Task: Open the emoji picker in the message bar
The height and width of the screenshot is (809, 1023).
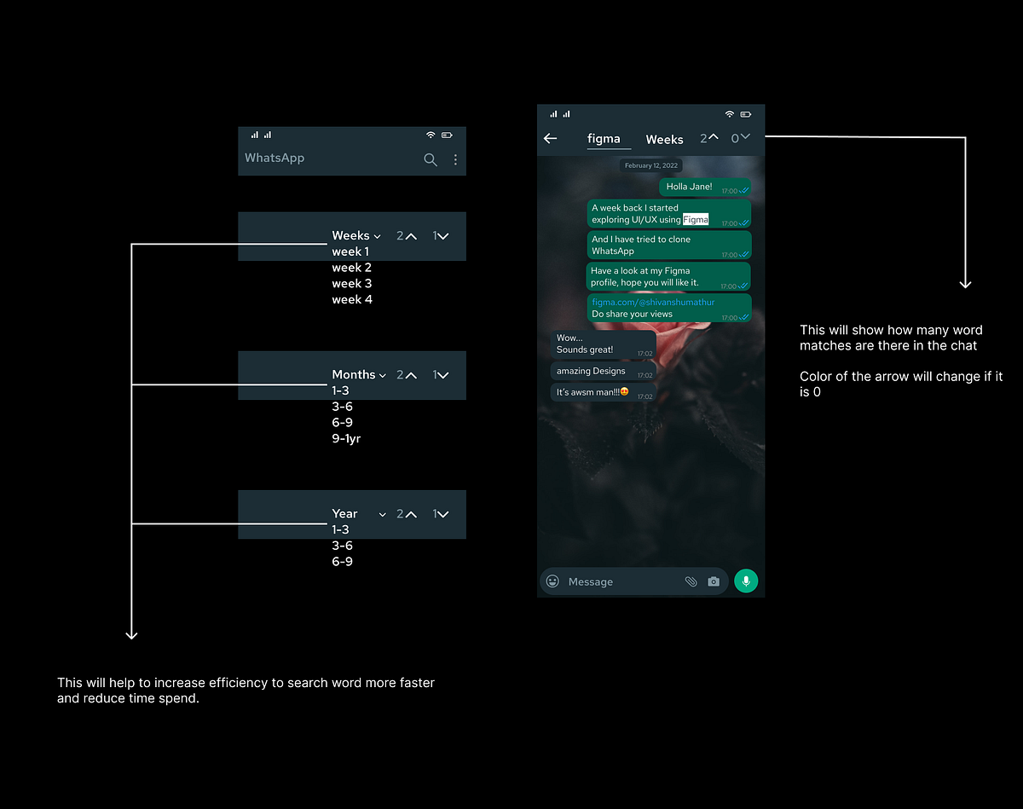Action: pos(552,581)
